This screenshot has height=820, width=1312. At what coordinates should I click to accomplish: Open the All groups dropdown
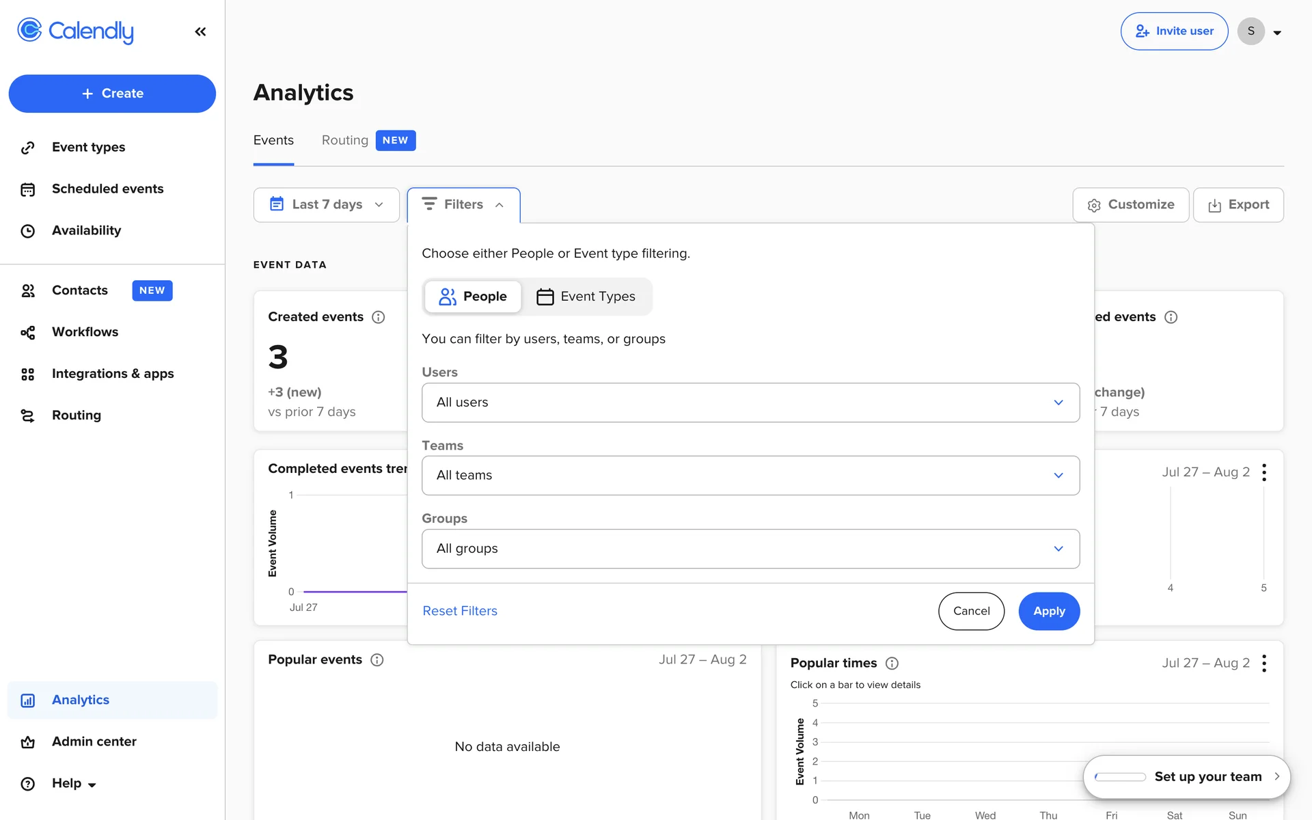tap(750, 549)
